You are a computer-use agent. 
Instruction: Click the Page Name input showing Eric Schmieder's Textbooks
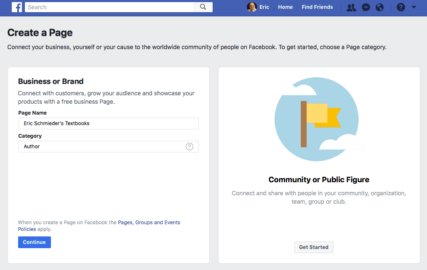pyautogui.click(x=108, y=123)
